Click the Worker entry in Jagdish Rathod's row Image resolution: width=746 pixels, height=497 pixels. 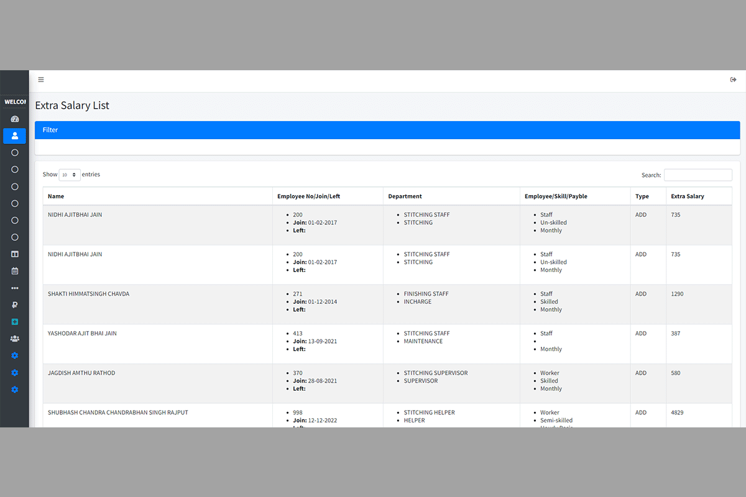(550, 373)
